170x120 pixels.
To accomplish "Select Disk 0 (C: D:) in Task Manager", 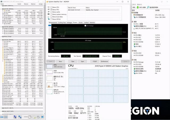I will point(56,78).
